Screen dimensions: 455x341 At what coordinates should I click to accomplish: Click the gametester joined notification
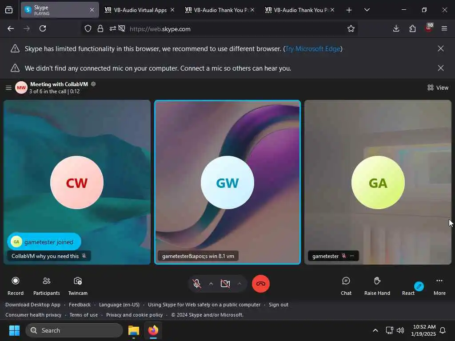44,242
